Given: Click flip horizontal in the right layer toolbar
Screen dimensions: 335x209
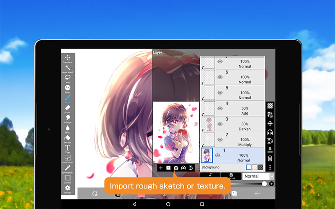Looking at the screenshot, I should 270,132.
